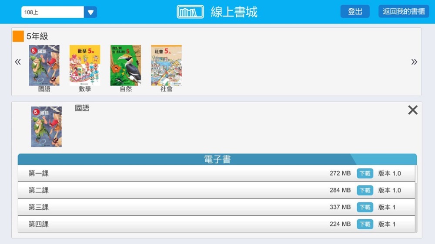This screenshot has height=244, width=435.
Task: Click the orange square beside 5年級
Action: 18,36
